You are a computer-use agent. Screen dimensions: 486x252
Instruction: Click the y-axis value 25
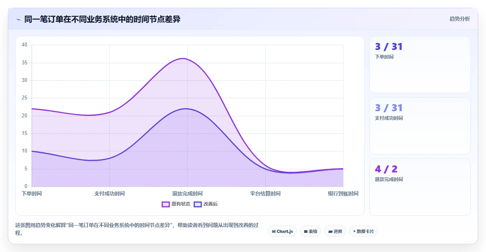pyautogui.click(x=25, y=98)
